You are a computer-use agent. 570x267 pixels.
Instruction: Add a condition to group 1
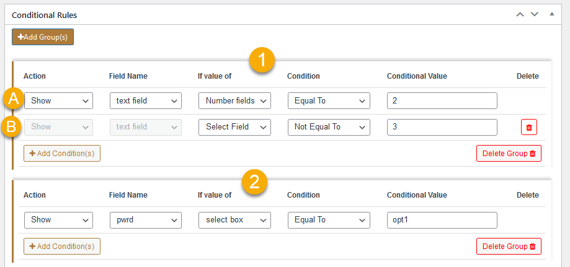click(62, 154)
